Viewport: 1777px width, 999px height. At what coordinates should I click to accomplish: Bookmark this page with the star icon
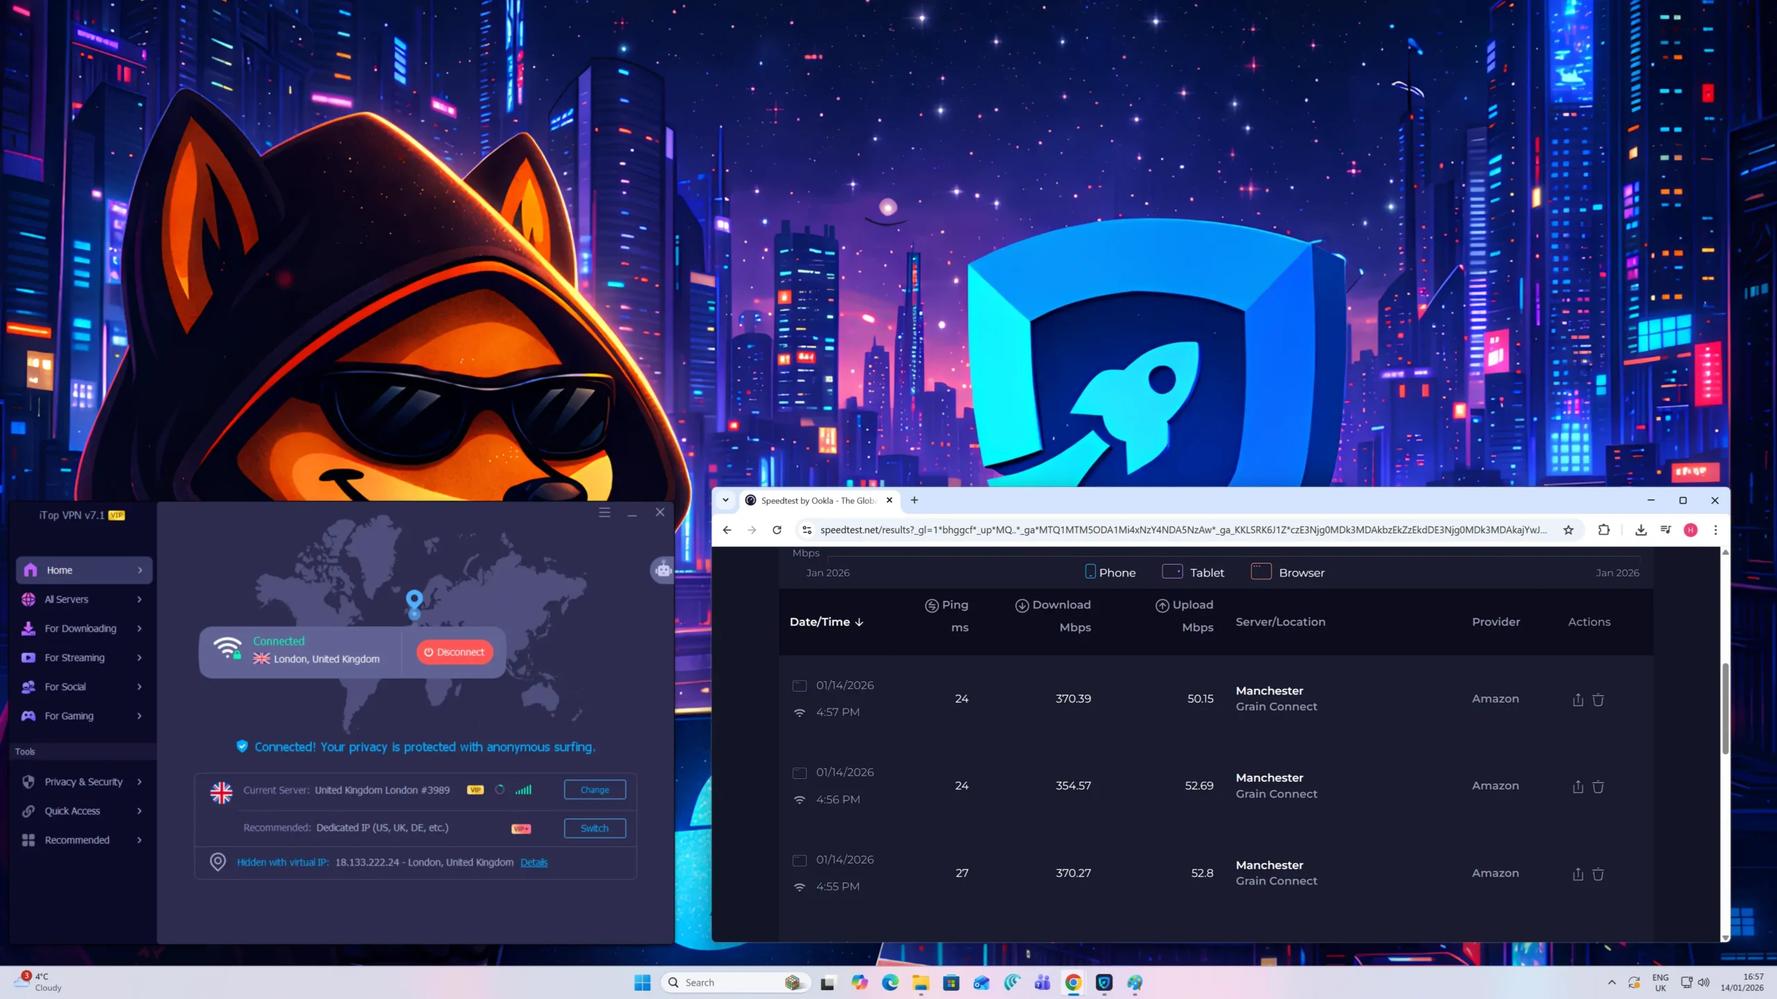pyautogui.click(x=1568, y=530)
